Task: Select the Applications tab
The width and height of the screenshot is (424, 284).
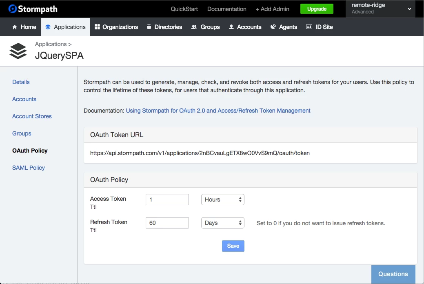Action: [x=65, y=27]
